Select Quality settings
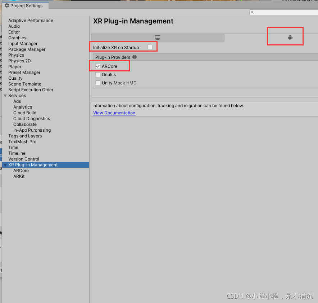 pos(15,78)
